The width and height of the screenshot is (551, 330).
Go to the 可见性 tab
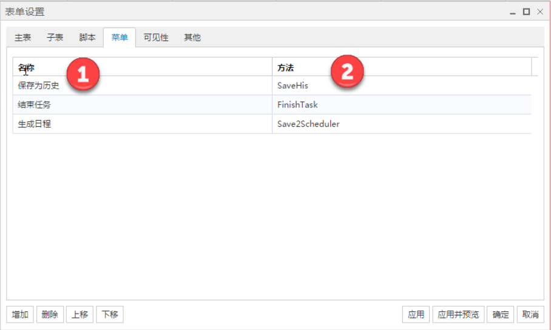click(156, 38)
